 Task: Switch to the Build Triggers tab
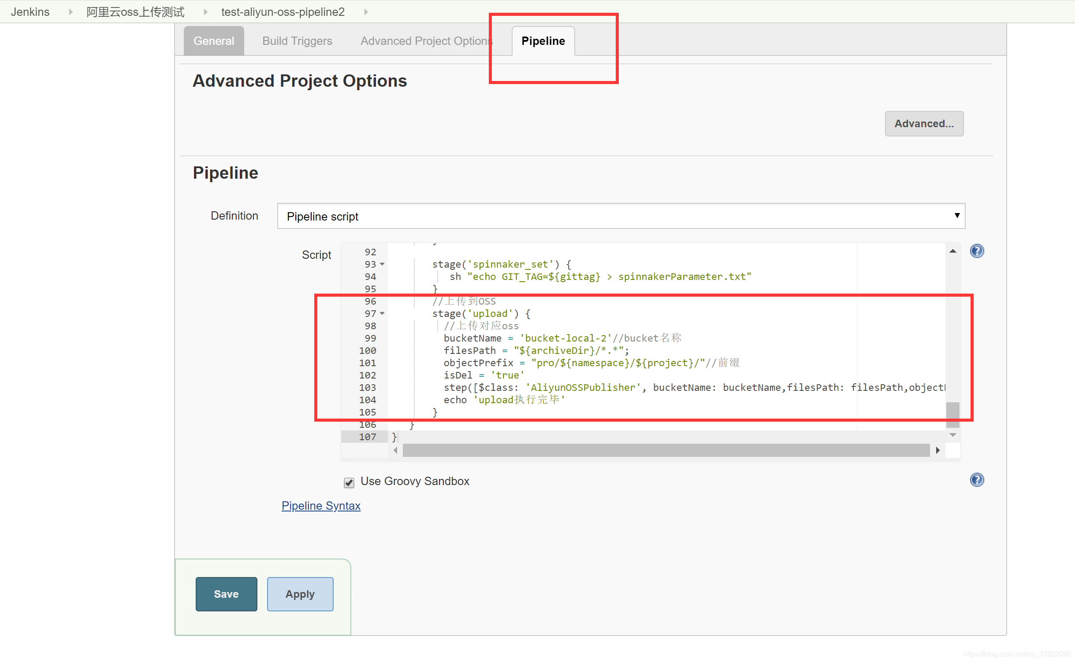tap(297, 41)
